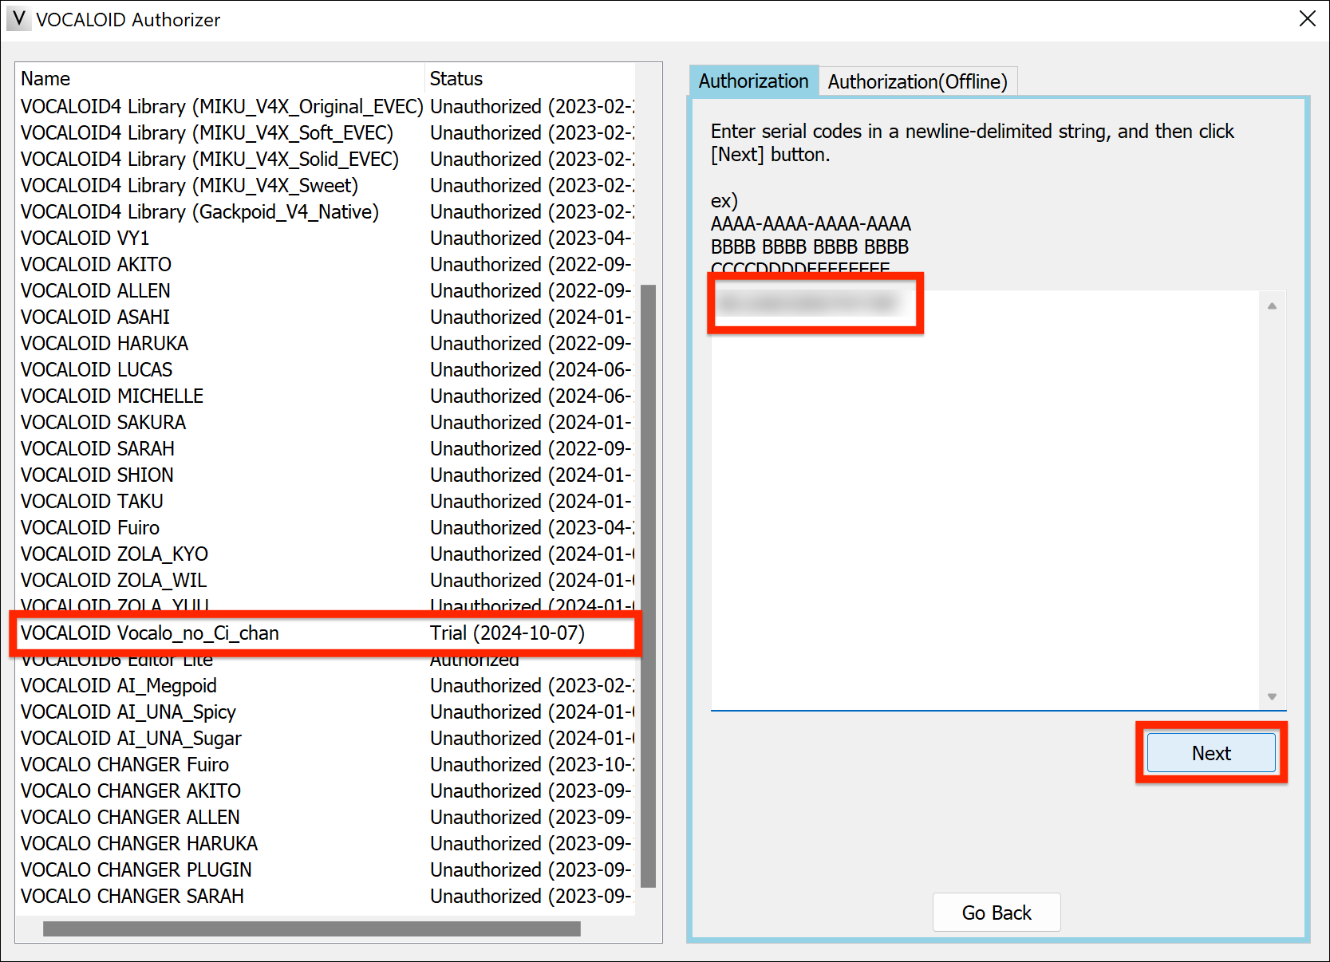Close the VOCALOID Authorizer window
Image resolution: width=1330 pixels, height=962 pixels.
pyautogui.click(x=1306, y=18)
